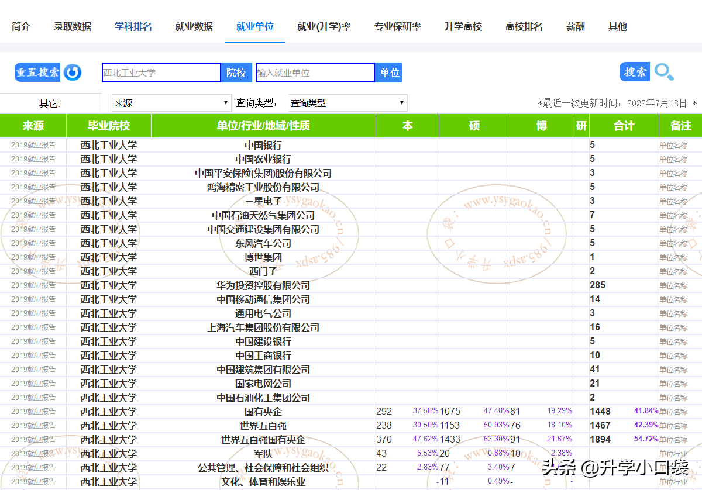The image size is (702, 490).
Task: Click 中国建筑集团有限公司 cell
Action: pyautogui.click(x=263, y=370)
